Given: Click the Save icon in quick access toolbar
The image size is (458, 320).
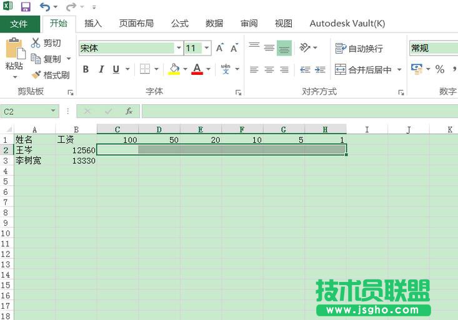Looking at the screenshot, I should (26, 6).
